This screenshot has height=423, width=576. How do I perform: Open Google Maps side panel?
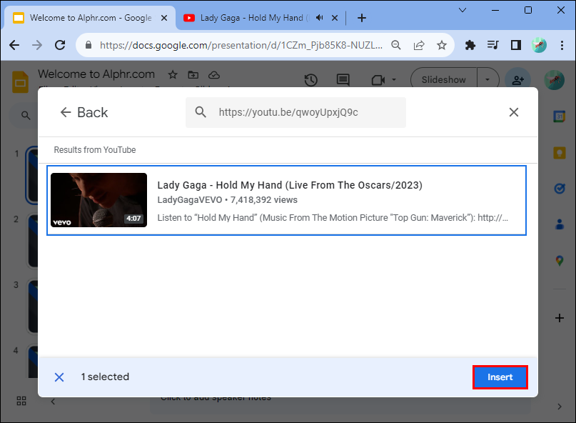[x=560, y=261]
